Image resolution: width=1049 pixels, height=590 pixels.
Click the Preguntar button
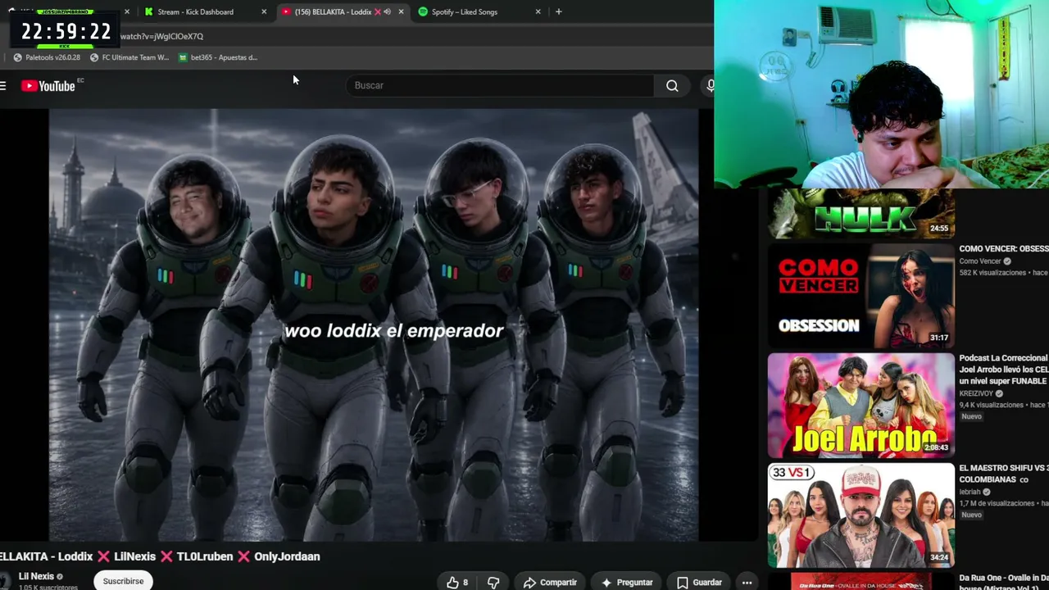pyautogui.click(x=627, y=583)
